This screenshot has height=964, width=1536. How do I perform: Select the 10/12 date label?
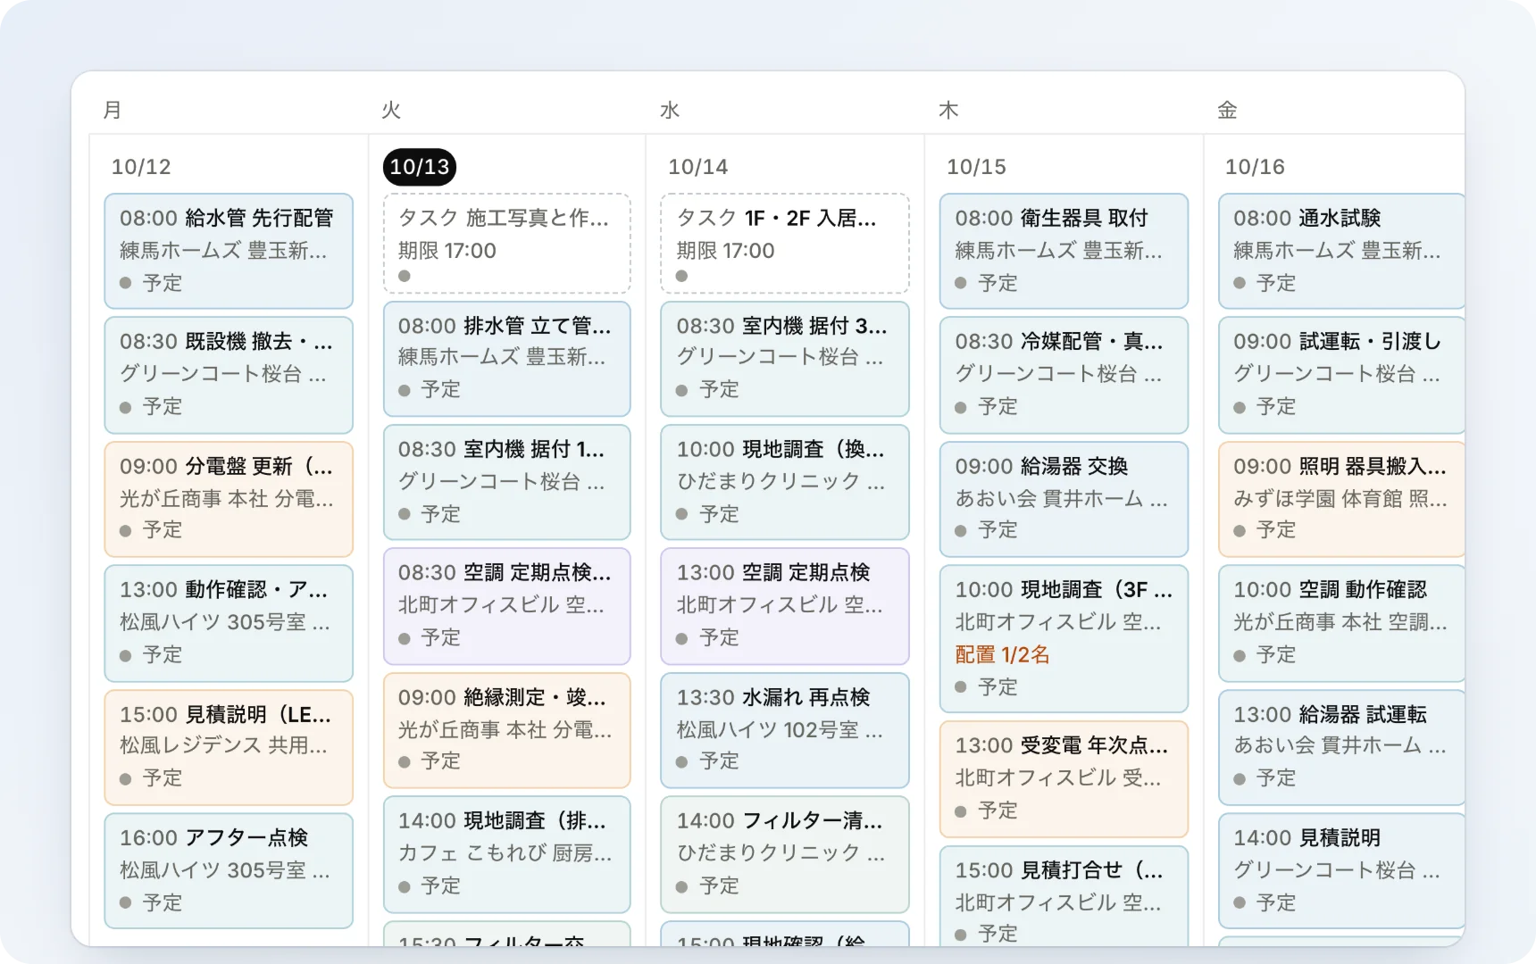tap(141, 167)
